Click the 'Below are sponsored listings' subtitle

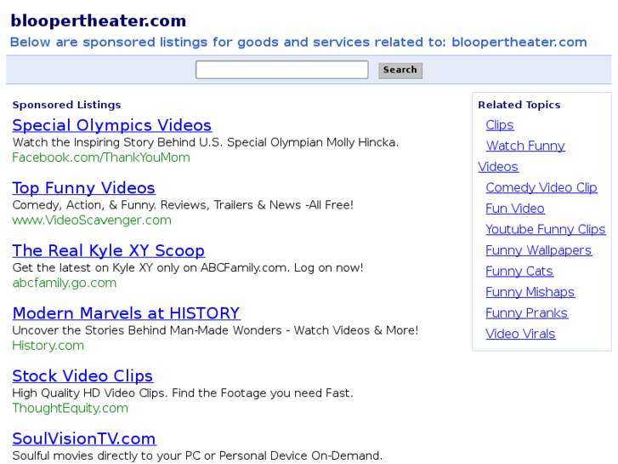[x=298, y=43]
